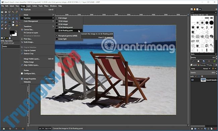Switch to the Channels tab

[x=202, y=65]
